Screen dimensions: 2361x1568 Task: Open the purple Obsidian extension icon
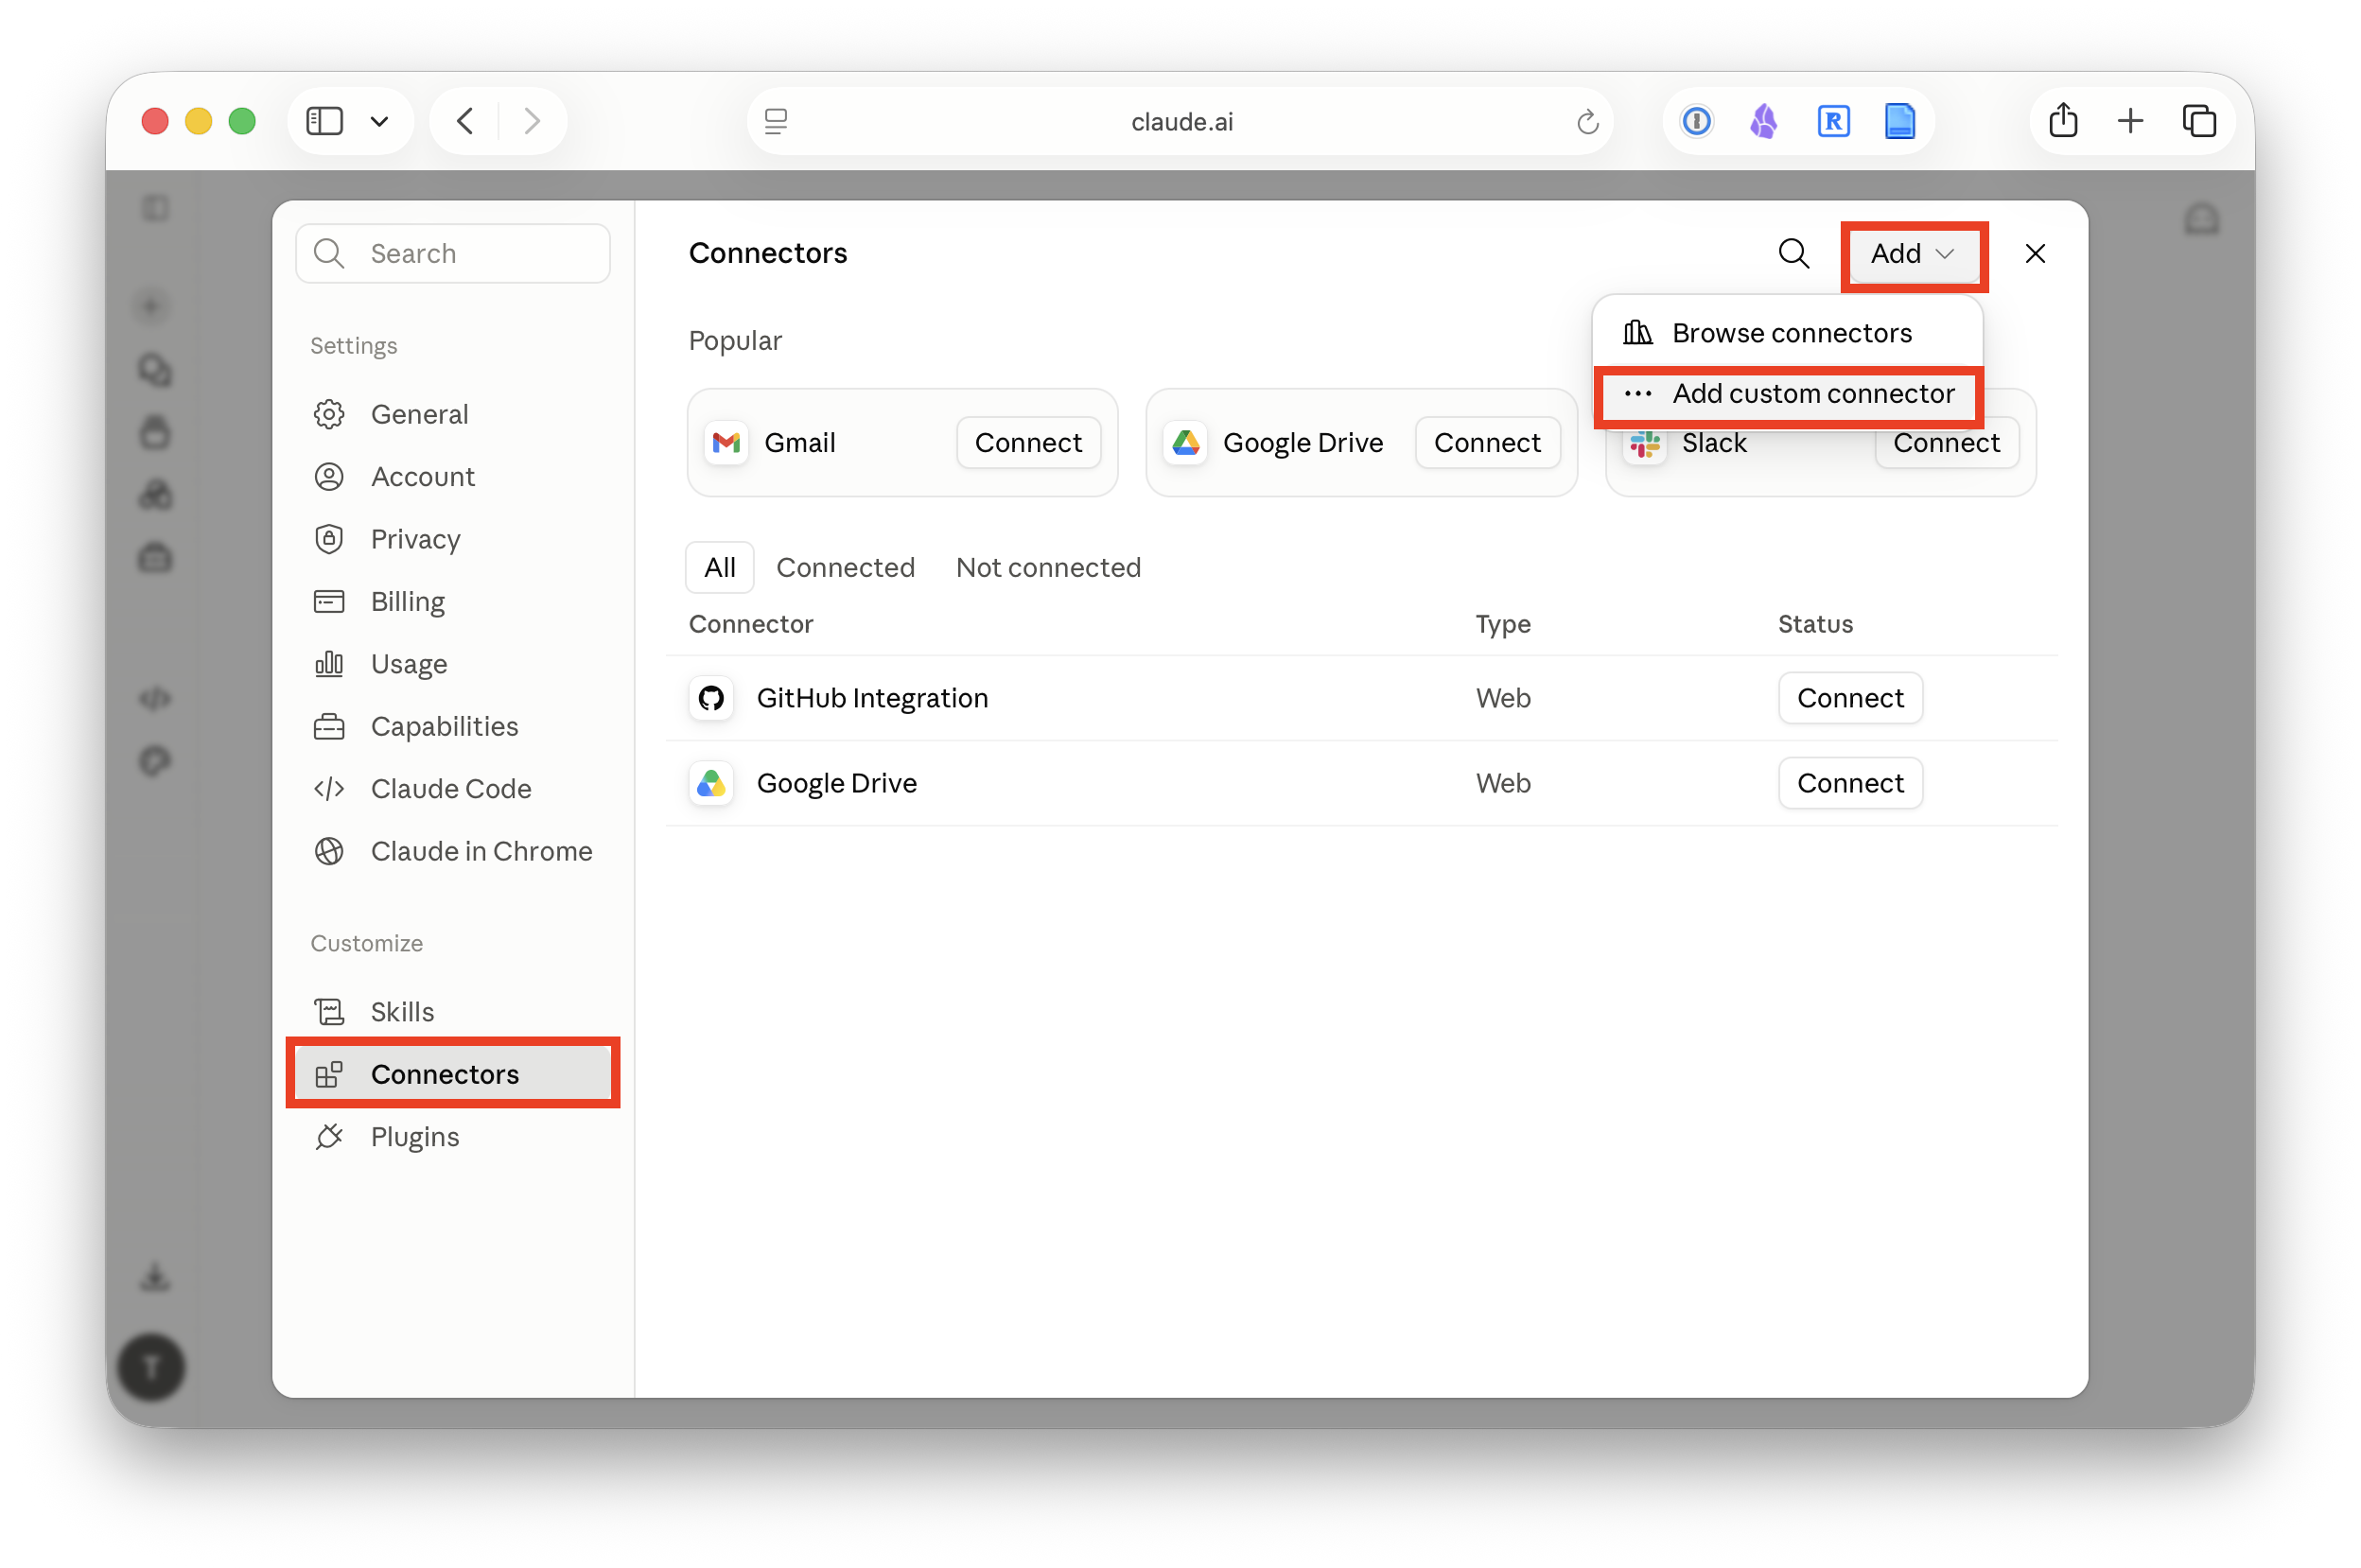[1764, 121]
